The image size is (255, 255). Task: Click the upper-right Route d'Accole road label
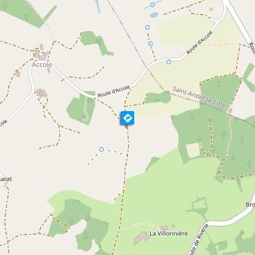coord(200,42)
